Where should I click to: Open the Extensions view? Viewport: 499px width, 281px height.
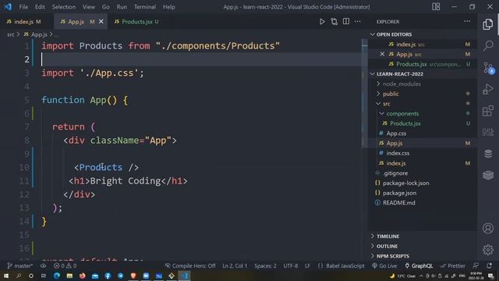[488, 111]
